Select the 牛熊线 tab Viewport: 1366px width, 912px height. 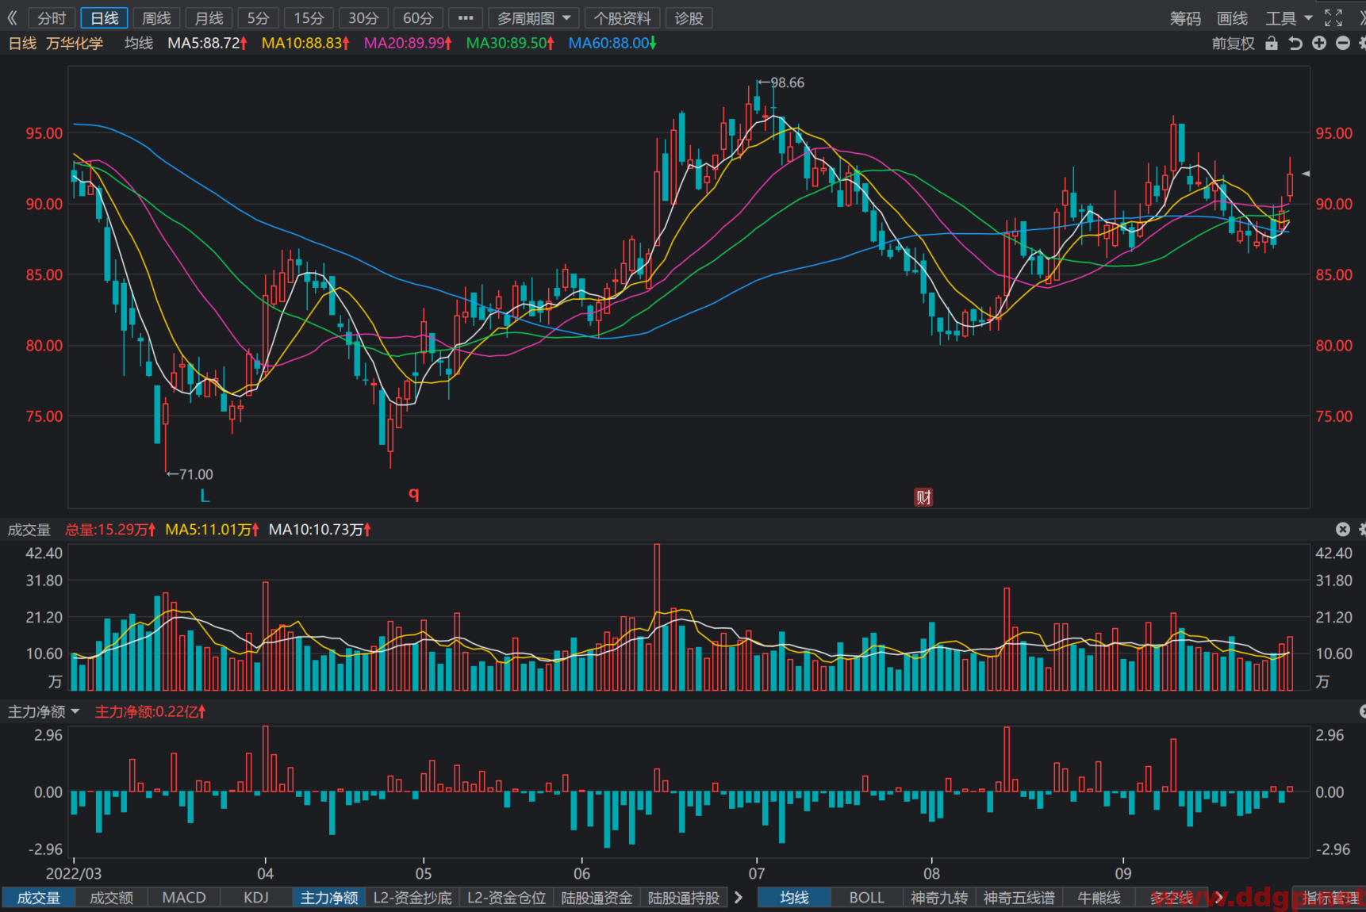[1099, 898]
